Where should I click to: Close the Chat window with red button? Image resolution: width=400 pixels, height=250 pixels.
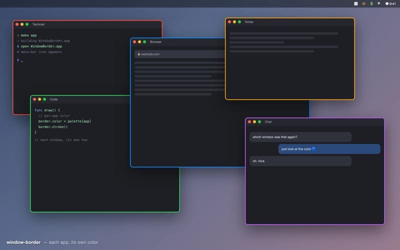click(x=249, y=122)
